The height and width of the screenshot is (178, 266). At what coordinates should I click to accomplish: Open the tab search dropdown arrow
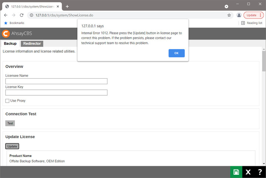click(226, 6)
